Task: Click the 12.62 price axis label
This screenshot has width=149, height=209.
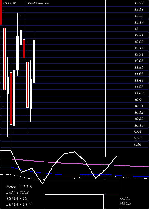Action: [x=139, y=42]
